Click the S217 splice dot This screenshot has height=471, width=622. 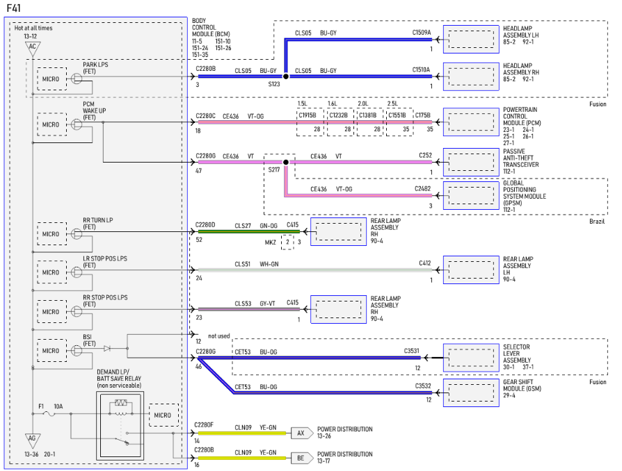286,162
